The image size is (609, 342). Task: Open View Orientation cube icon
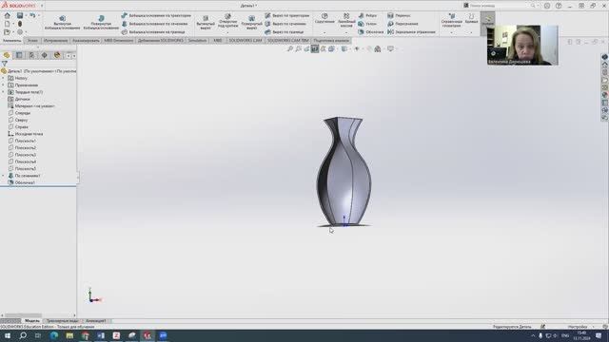331,48
